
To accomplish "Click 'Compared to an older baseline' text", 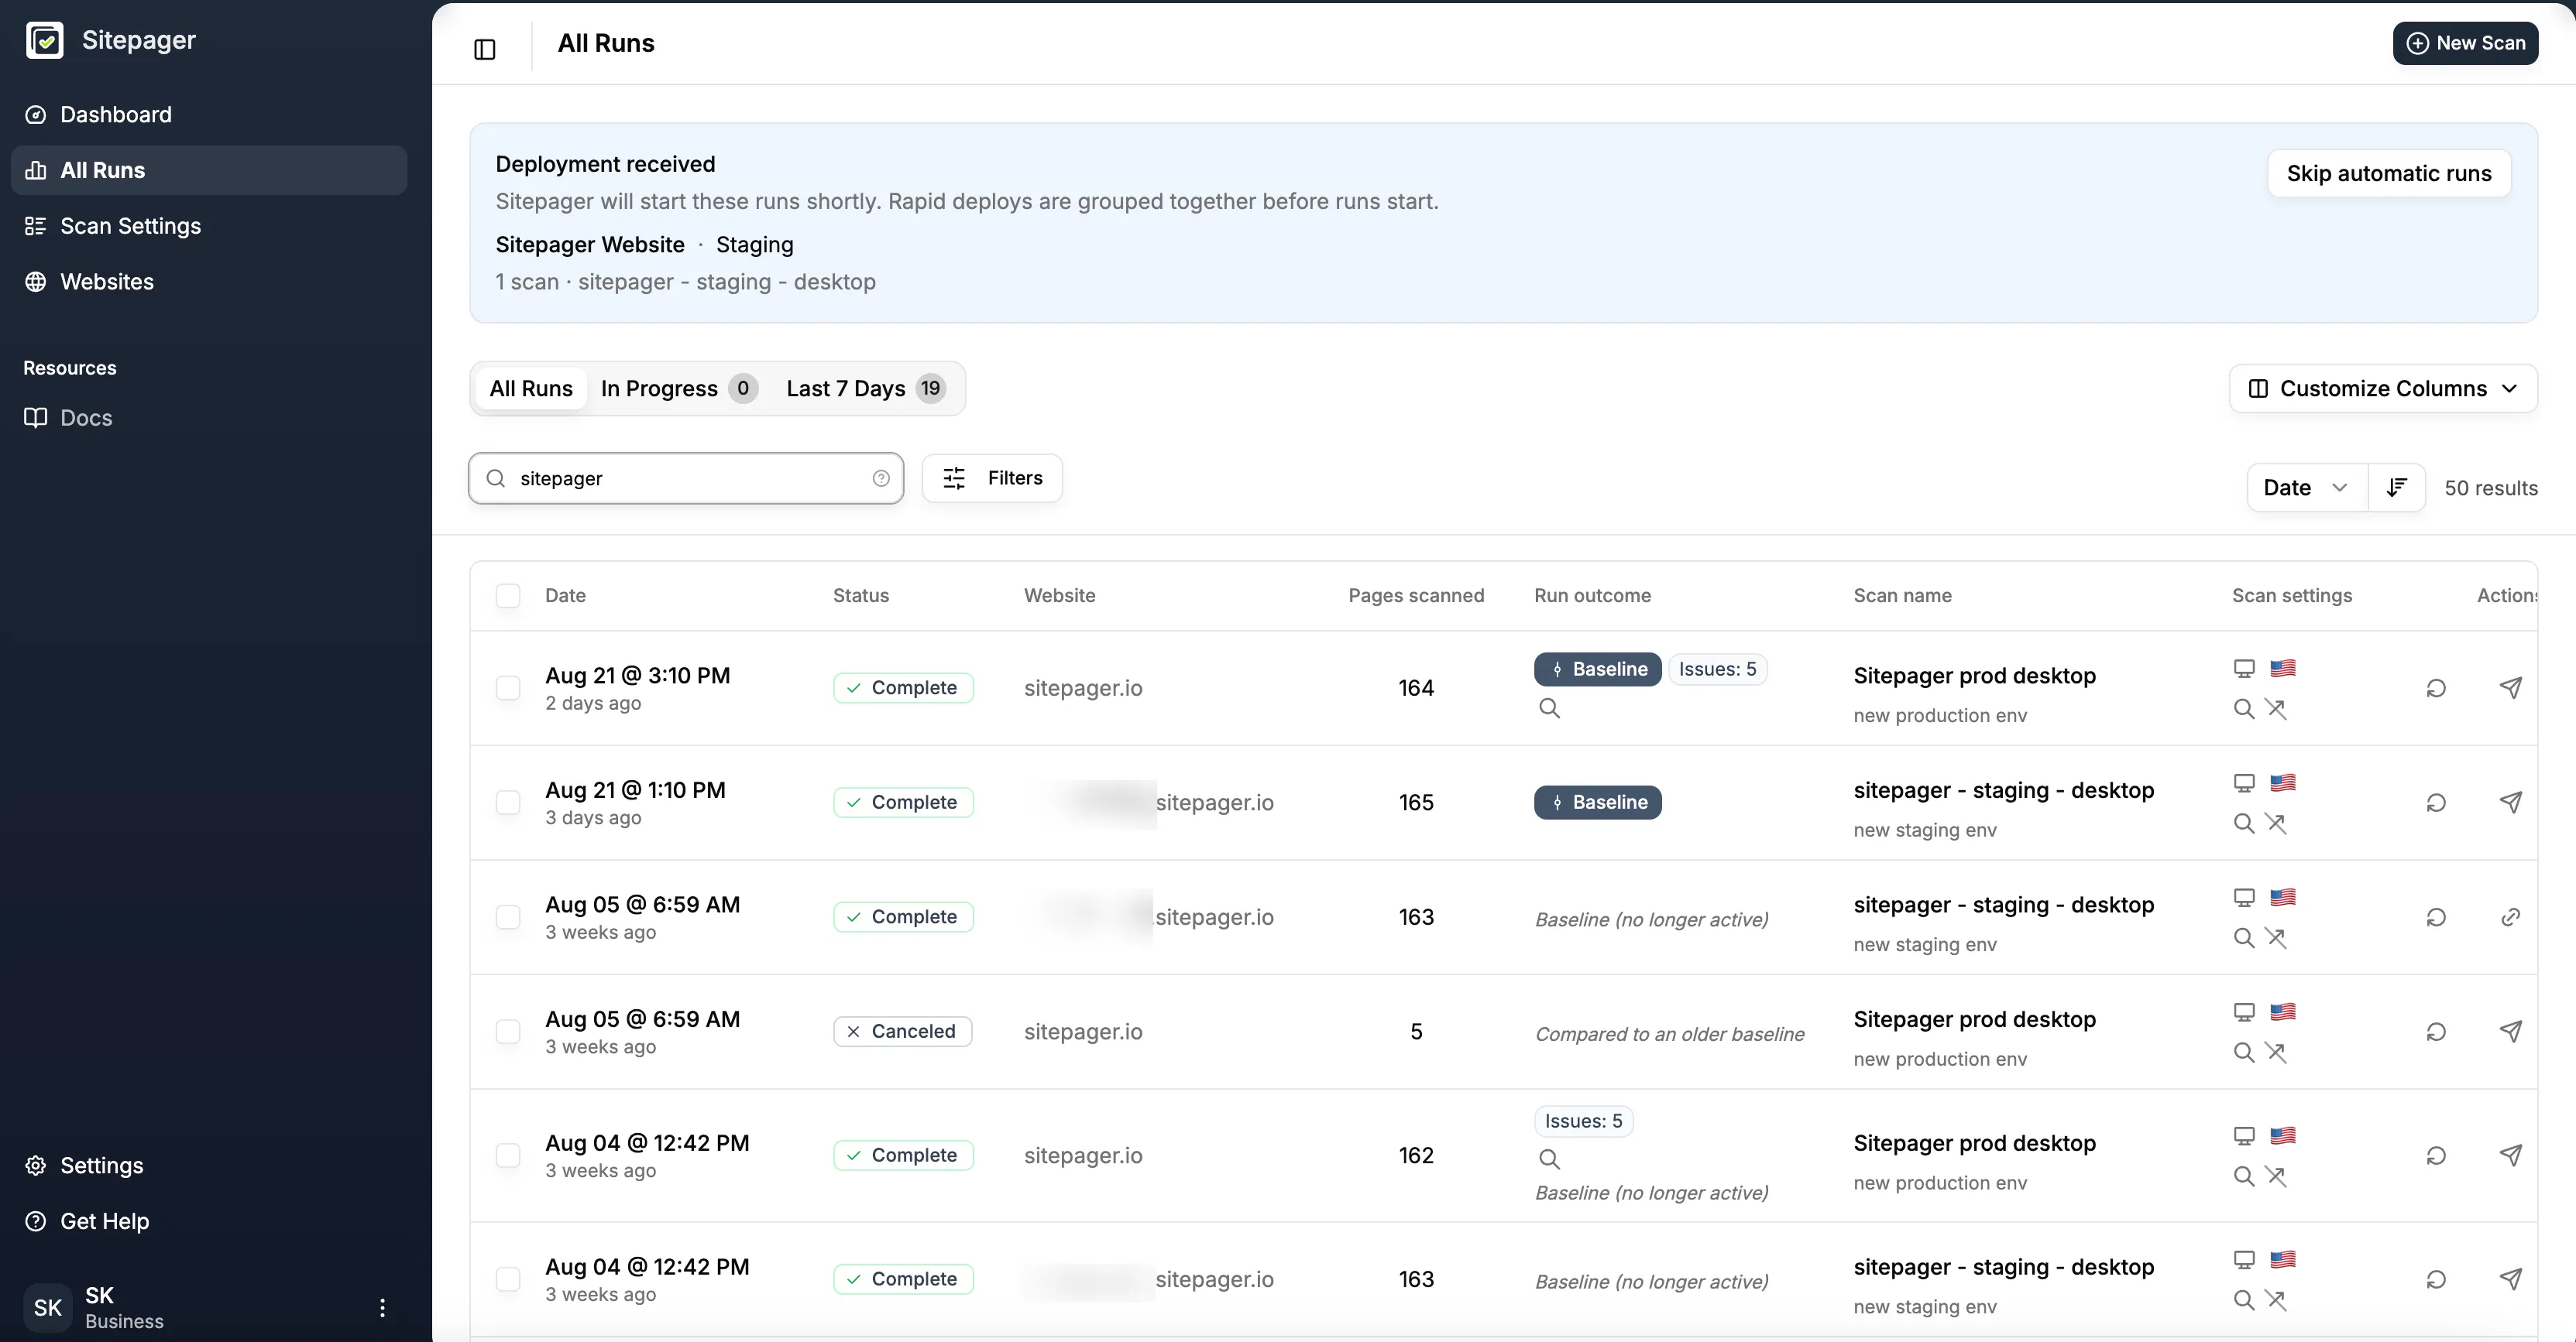I will click(1669, 1034).
